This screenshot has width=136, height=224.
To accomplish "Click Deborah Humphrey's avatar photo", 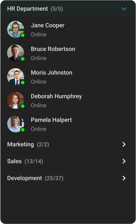I will click(16, 100).
